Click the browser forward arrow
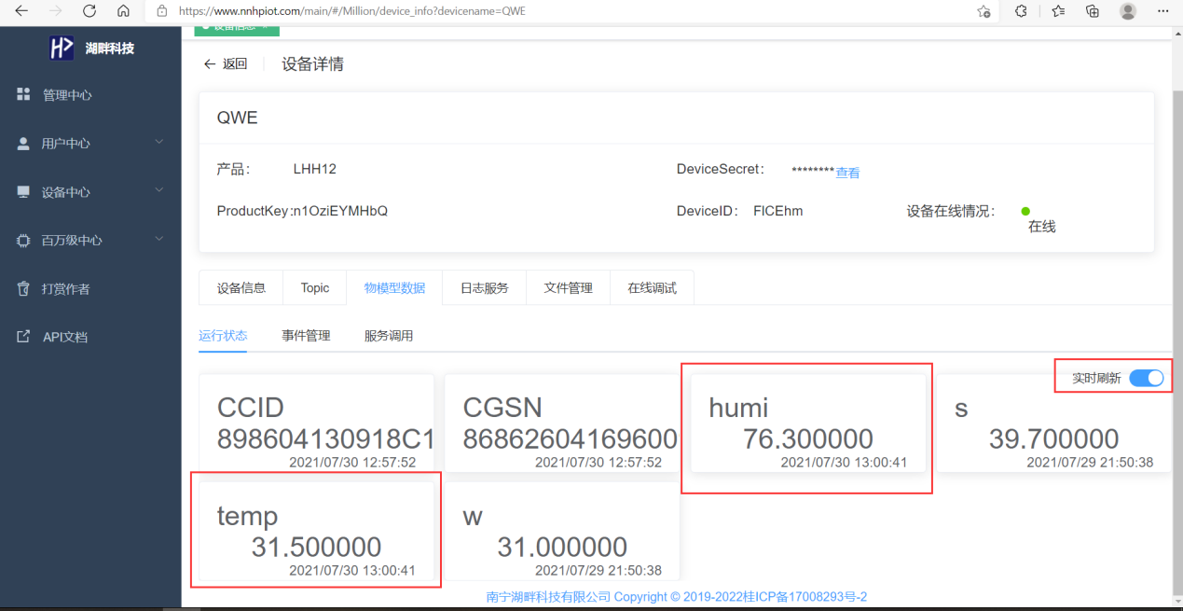 [x=55, y=11]
